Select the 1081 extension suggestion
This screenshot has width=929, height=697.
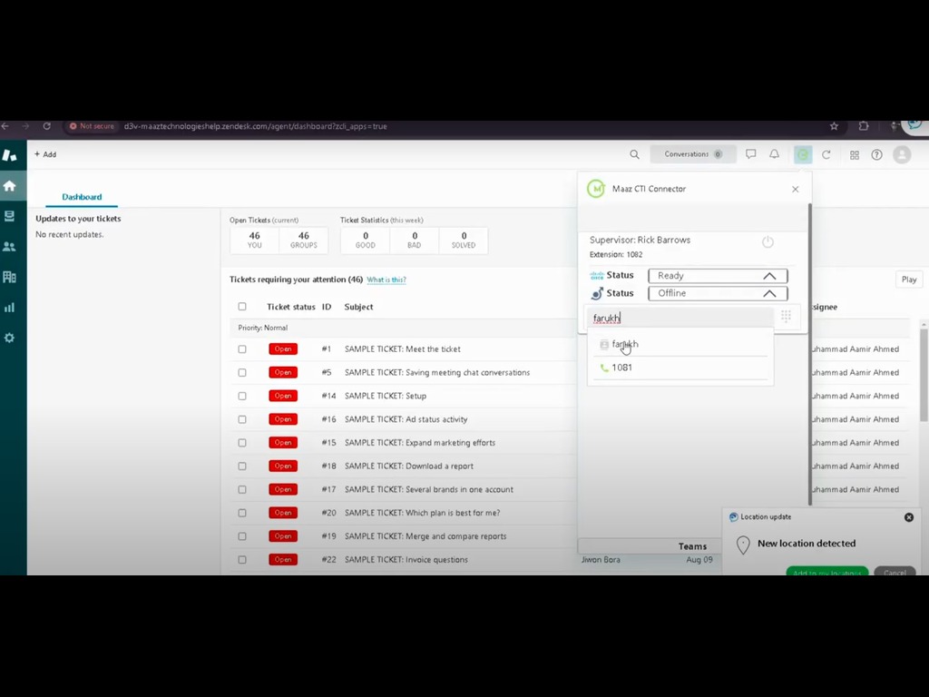(x=621, y=368)
